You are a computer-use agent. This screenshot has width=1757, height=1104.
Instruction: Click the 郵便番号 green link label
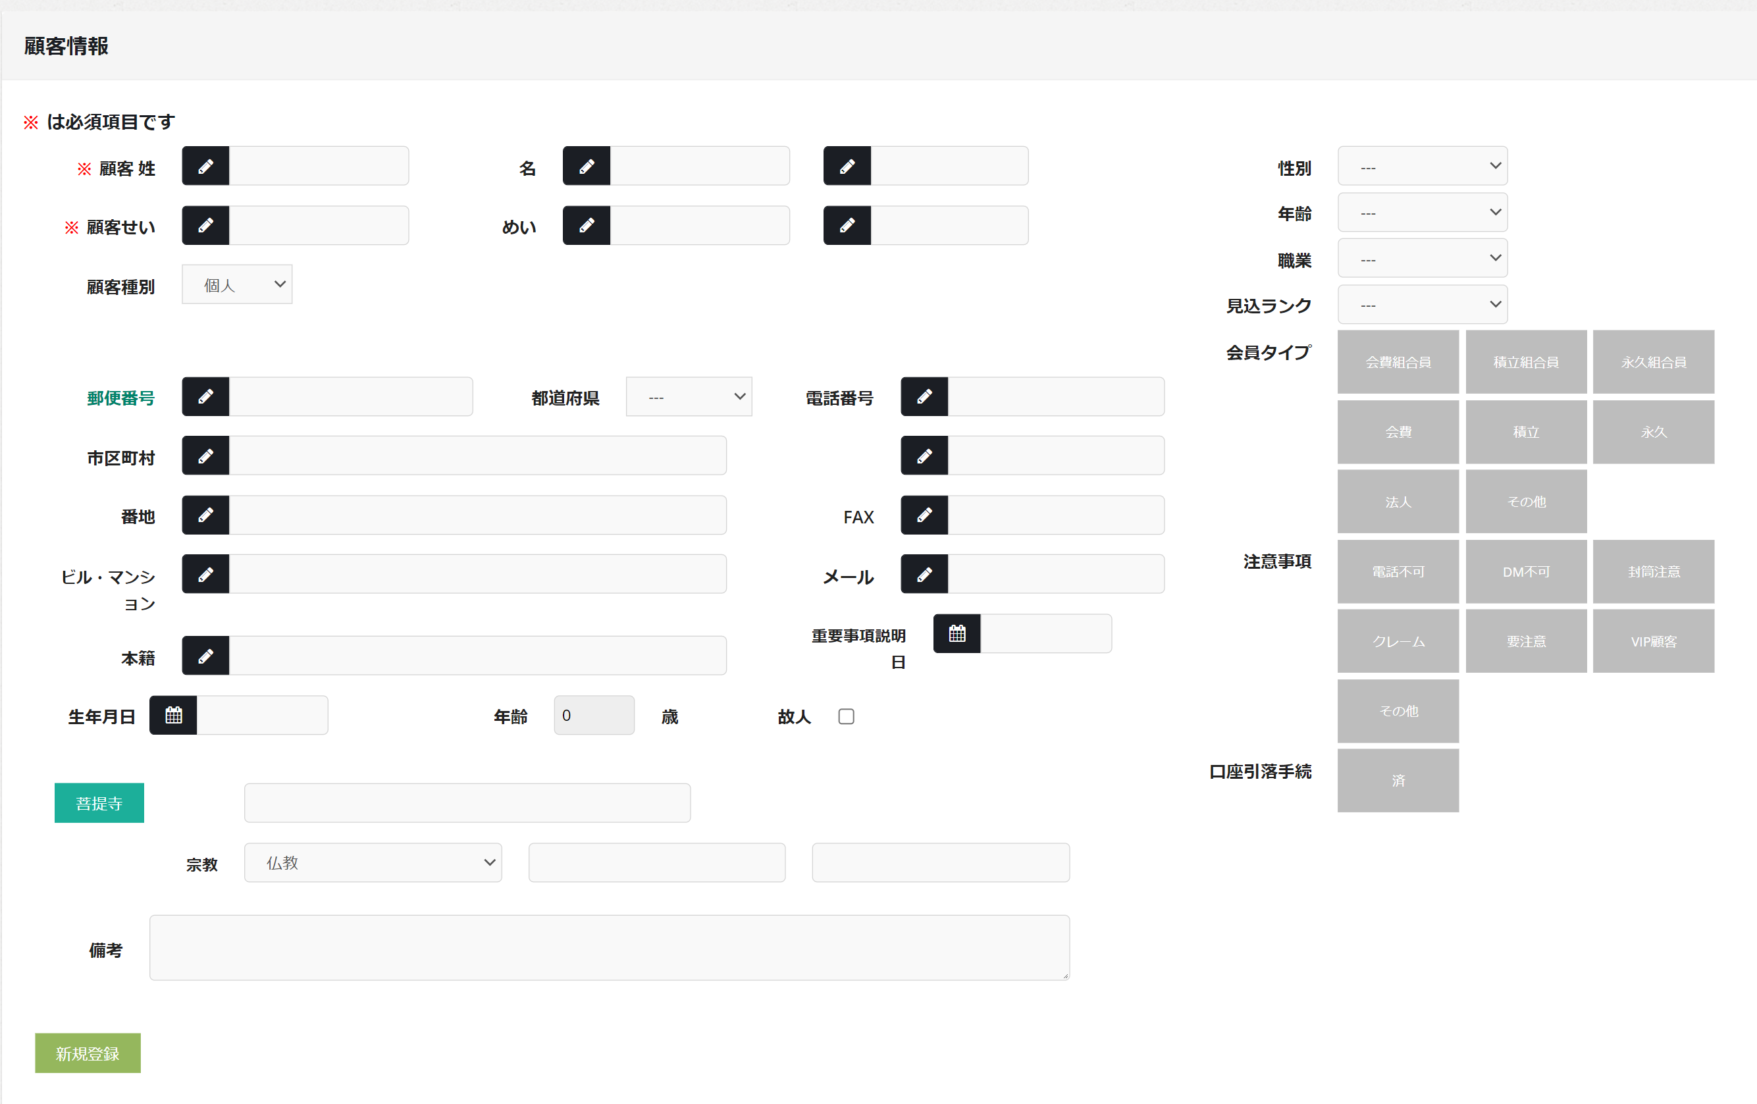(120, 398)
